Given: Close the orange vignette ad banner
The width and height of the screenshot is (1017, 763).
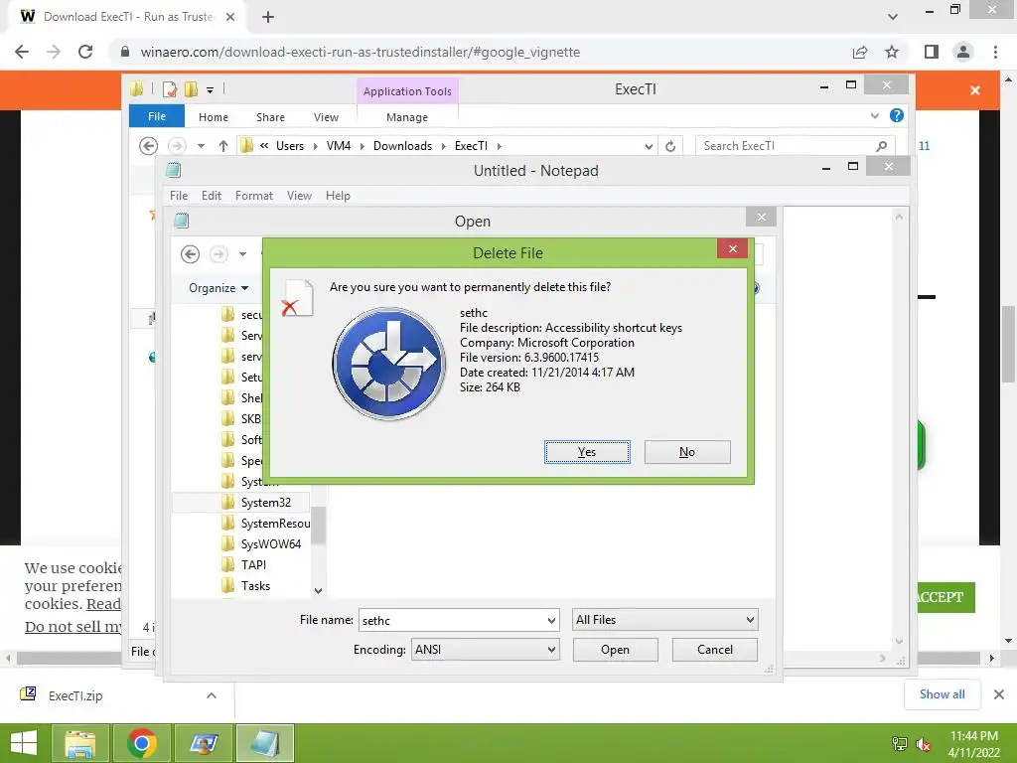Looking at the screenshot, I should (975, 90).
